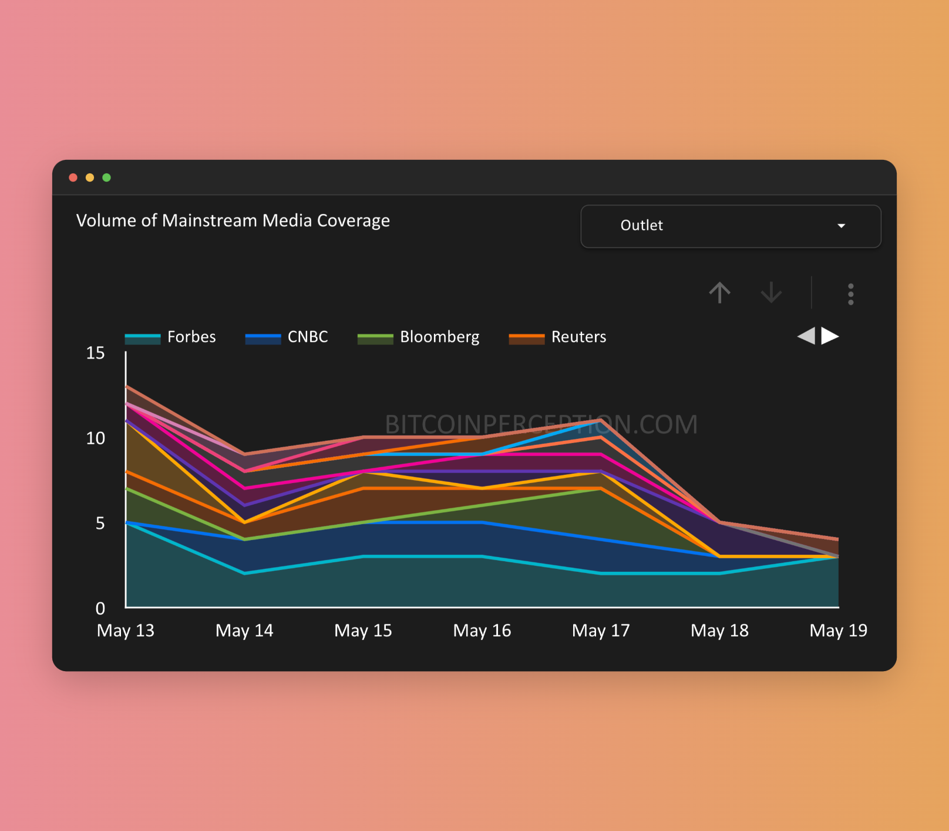Viewport: 949px width, 831px height.
Task: Go to next legend page arrow
Action: click(830, 336)
